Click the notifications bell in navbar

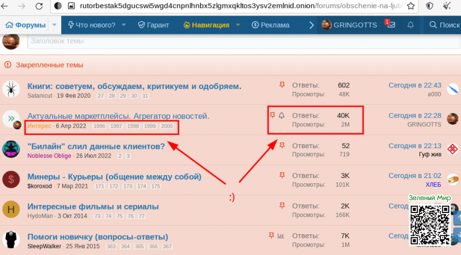410,25
